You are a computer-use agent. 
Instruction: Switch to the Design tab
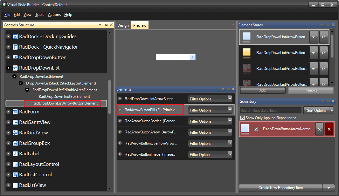tap(123, 25)
